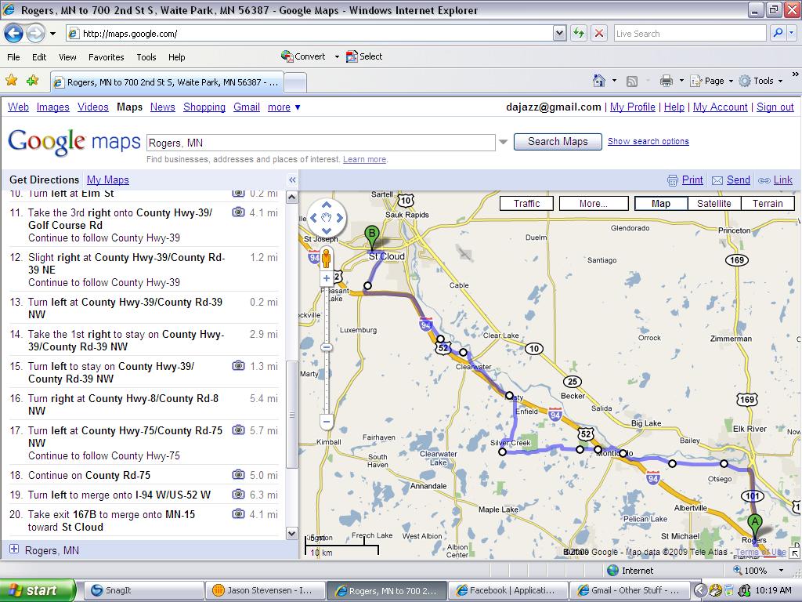Open camera icon for step 15
Viewport: 802px width, 602px height.
[238, 365]
